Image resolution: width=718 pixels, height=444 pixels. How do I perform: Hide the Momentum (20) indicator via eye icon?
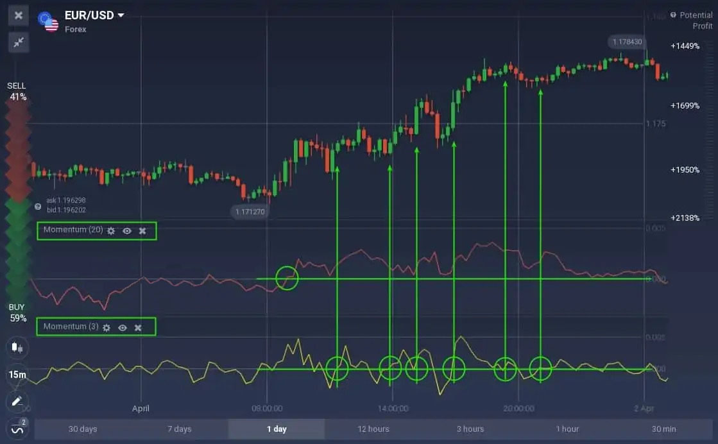click(127, 230)
